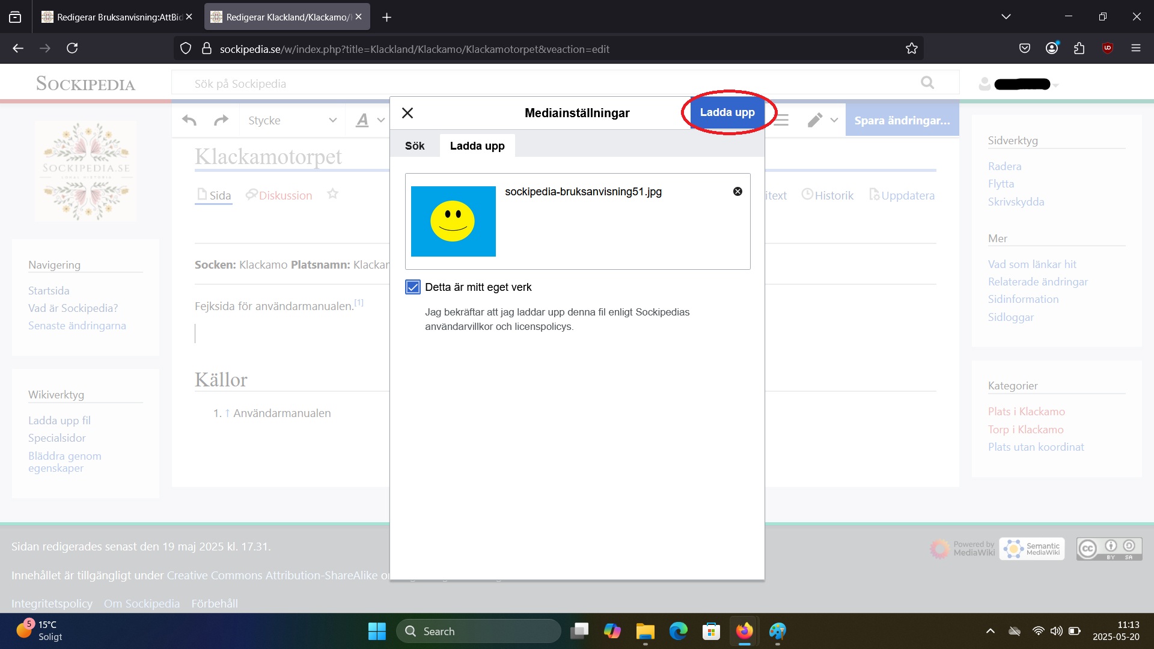Switch to the Sök tab
Screen dimensions: 1154x649
(x=415, y=146)
